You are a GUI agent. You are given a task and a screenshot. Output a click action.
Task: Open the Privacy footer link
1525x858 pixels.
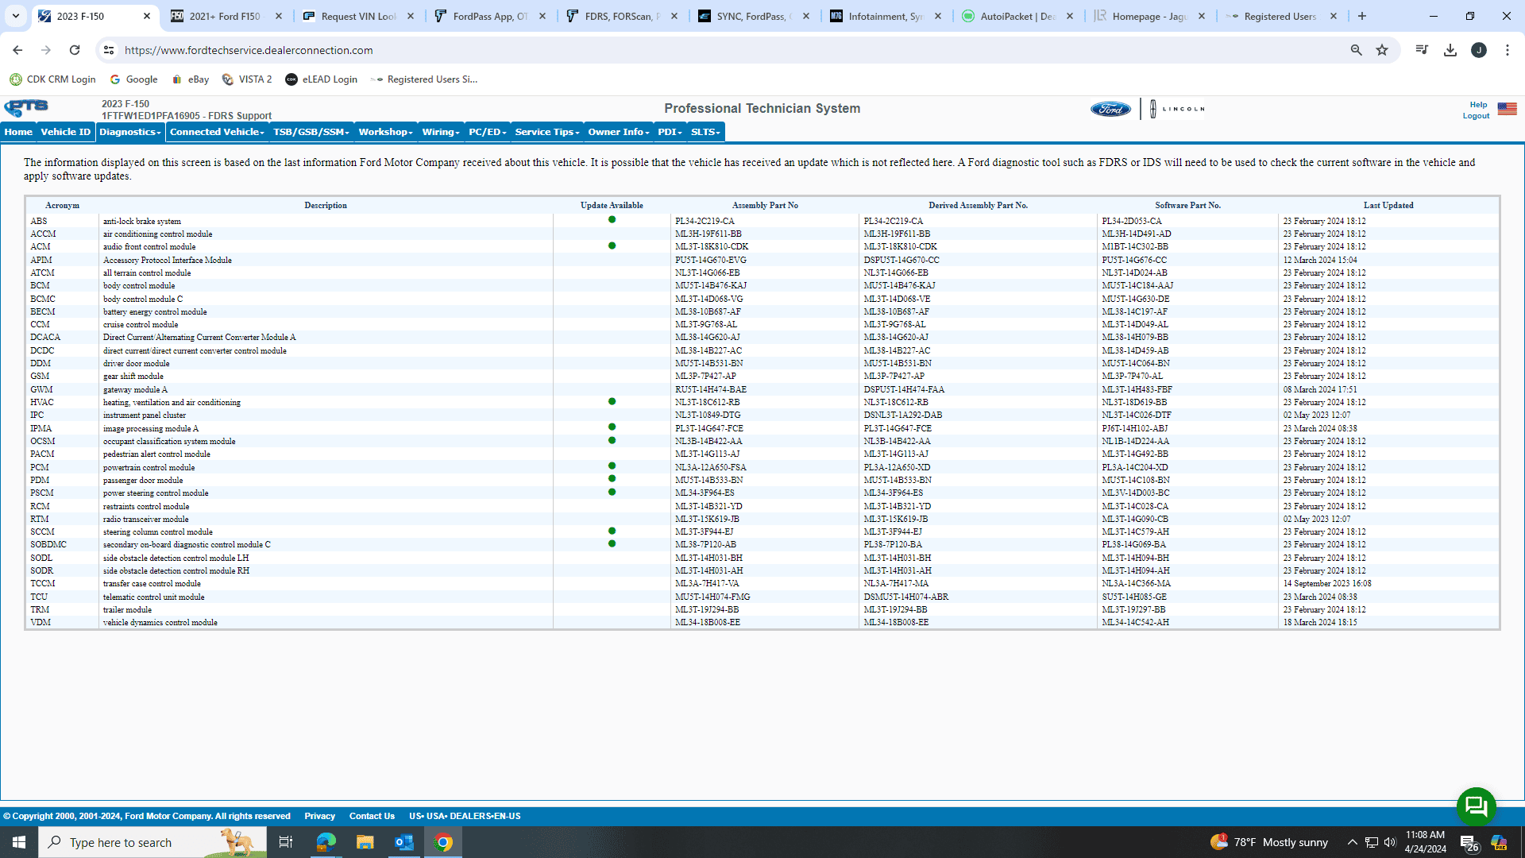coord(319,816)
